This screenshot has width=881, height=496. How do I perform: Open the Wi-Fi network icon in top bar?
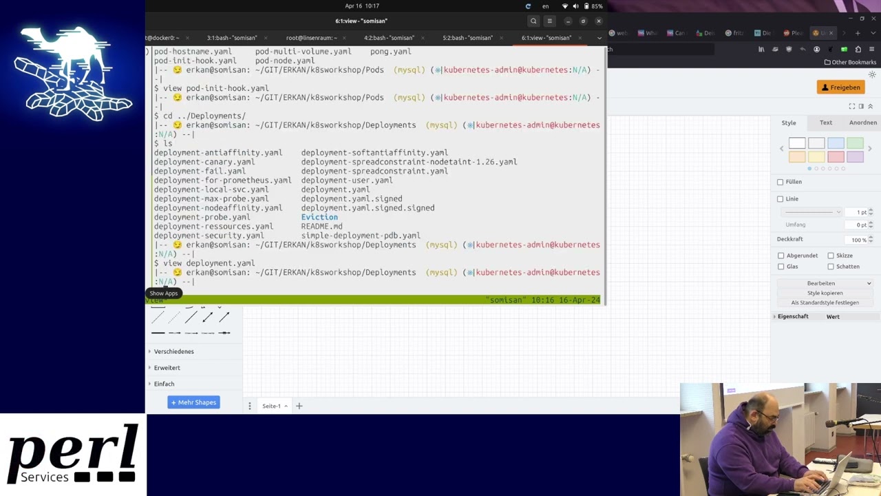(x=565, y=6)
